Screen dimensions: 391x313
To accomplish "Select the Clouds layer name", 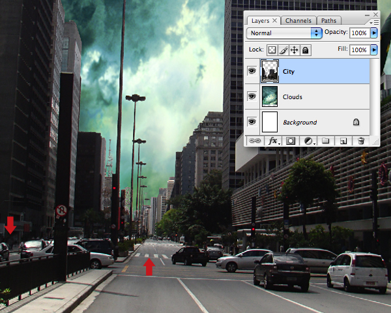I will coord(292,97).
